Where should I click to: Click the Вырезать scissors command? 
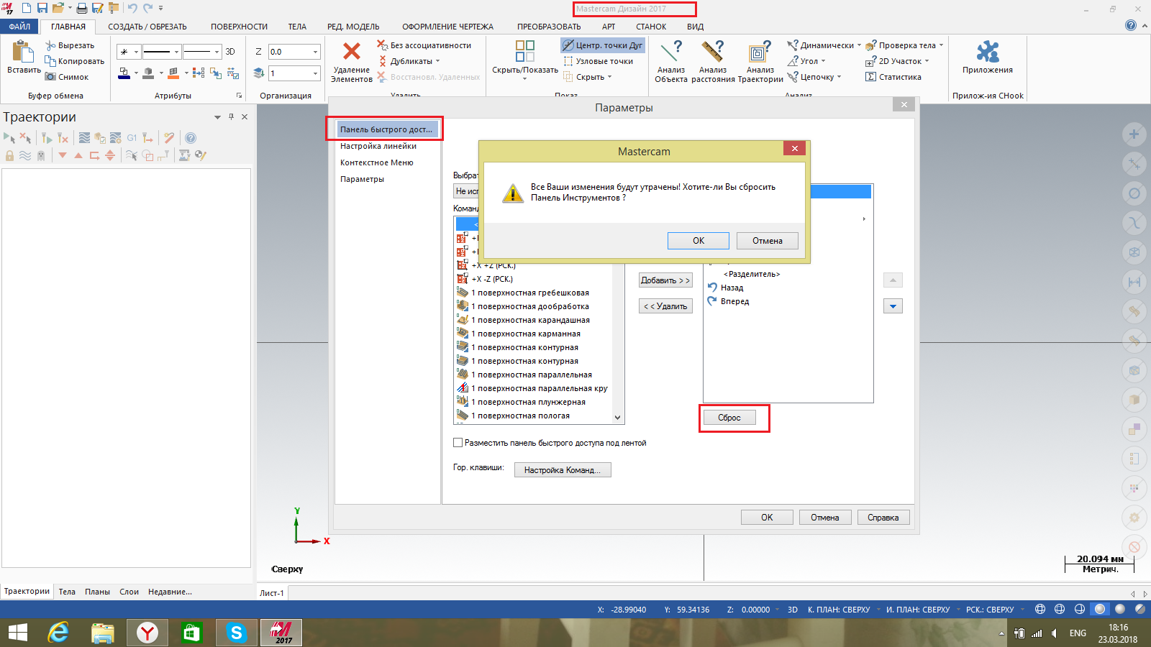pos(70,45)
